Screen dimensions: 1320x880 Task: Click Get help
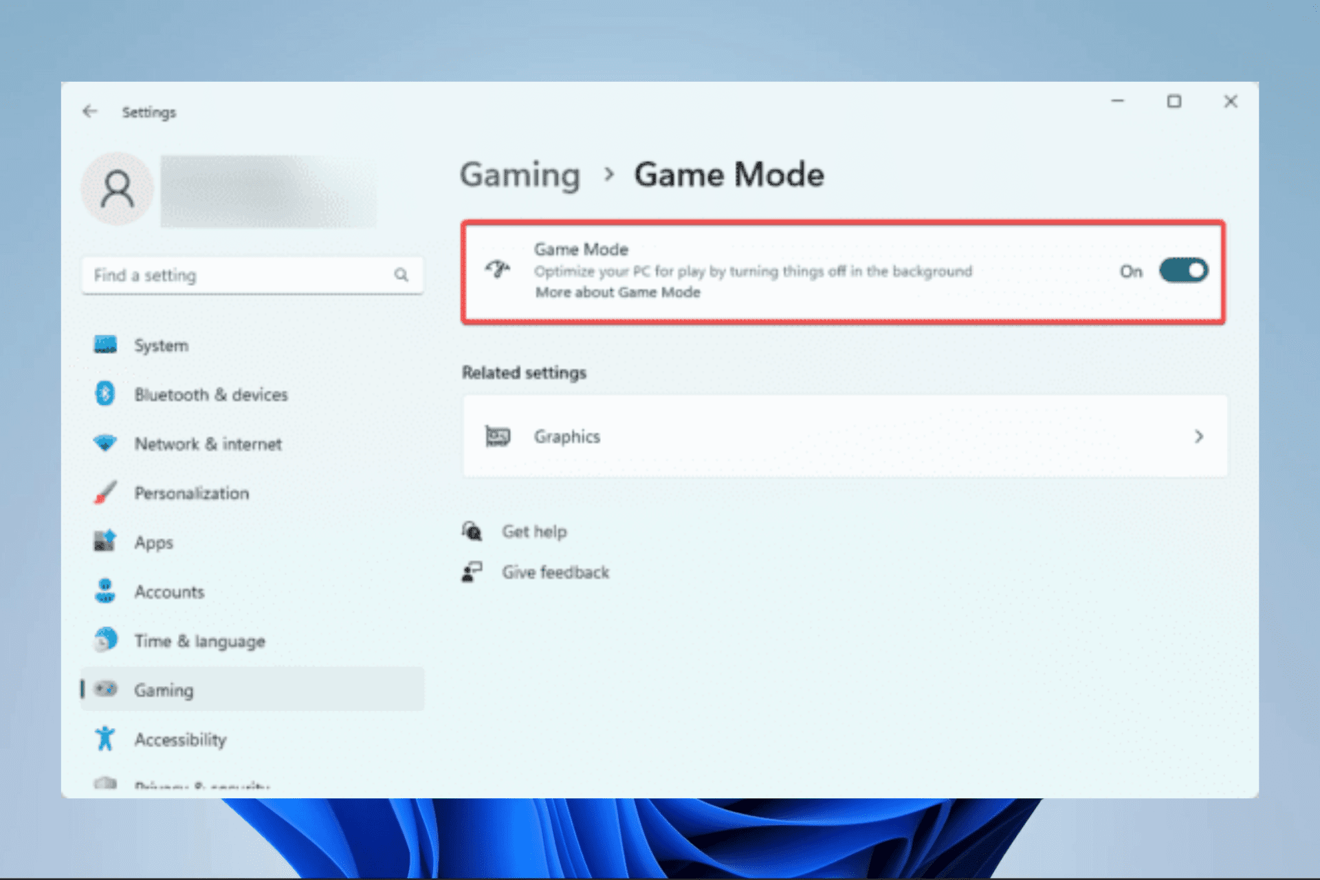click(x=534, y=531)
